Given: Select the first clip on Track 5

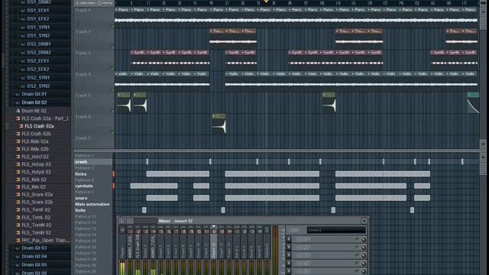Looking at the screenshot, I should point(124,102).
